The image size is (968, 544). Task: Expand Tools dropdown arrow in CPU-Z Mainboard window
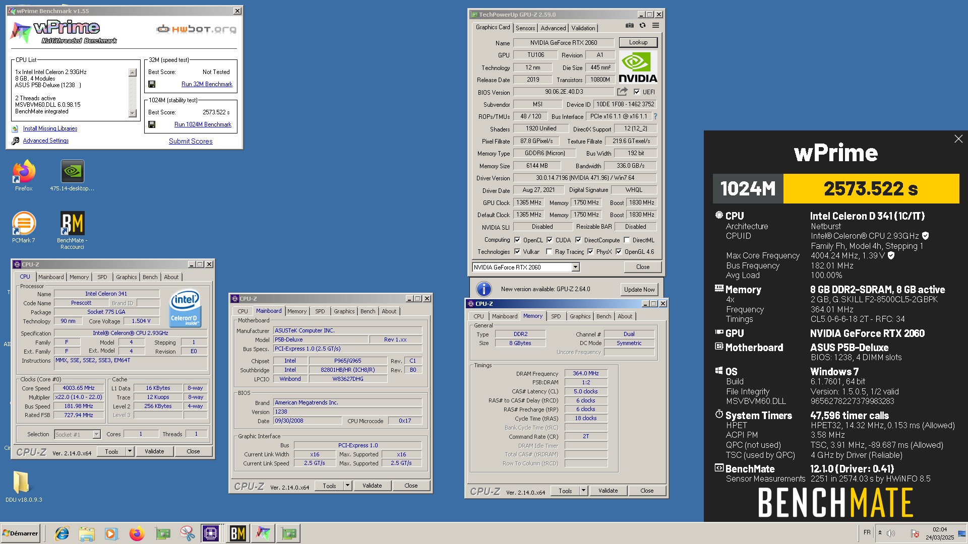tap(348, 486)
